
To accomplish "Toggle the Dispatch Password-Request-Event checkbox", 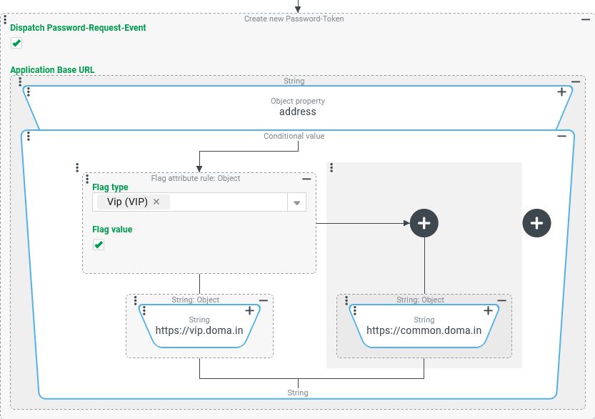I will [16, 43].
